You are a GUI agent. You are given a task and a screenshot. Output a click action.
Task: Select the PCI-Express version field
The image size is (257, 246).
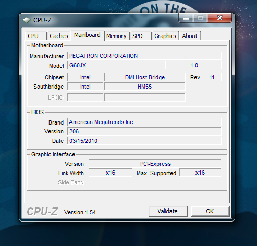[155, 164]
